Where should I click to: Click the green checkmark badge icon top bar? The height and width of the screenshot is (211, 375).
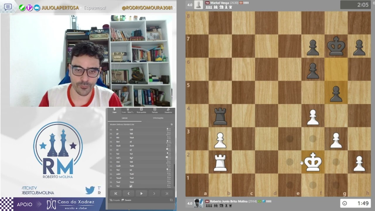pyautogui.click(x=22, y=8)
